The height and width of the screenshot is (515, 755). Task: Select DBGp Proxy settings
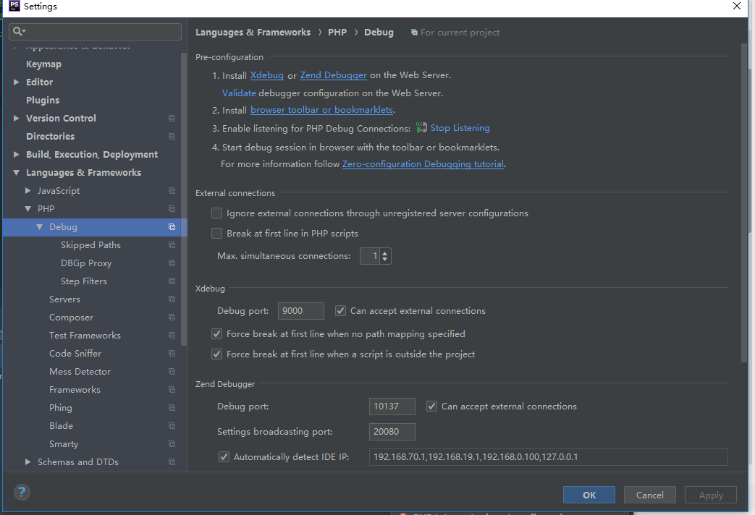pyautogui.click(x=86, y=263)
